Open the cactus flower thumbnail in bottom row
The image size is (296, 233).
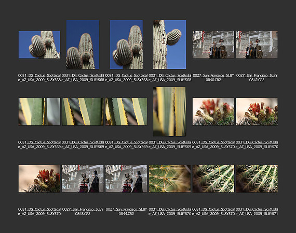[x=39, y=179]
